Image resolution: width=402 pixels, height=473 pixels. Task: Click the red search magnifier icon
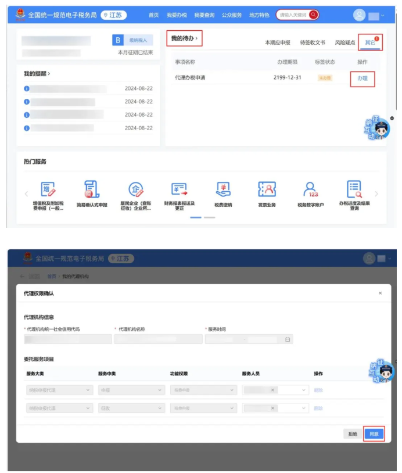(x=314, y=15)
